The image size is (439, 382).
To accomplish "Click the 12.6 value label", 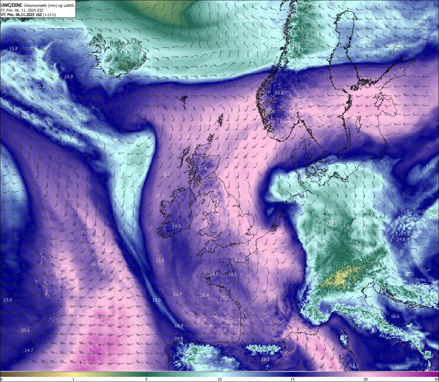I will pyautogui.click(x=156, y=300).
